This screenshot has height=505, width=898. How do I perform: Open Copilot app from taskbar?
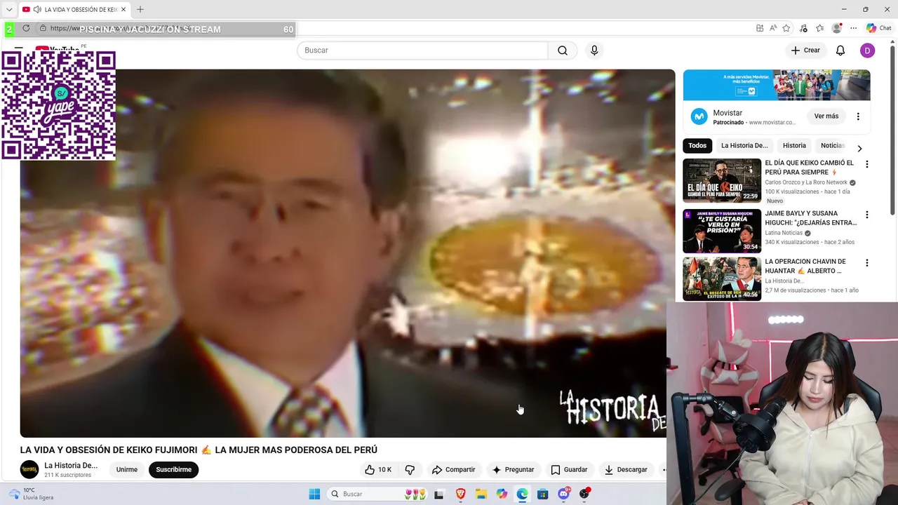pos(502,494)
